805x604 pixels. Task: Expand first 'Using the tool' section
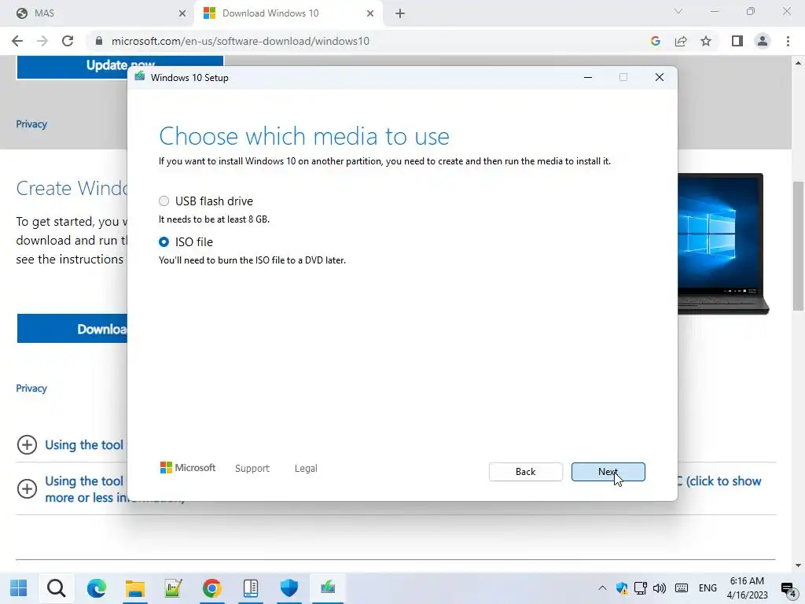click(x=27, y=445)
